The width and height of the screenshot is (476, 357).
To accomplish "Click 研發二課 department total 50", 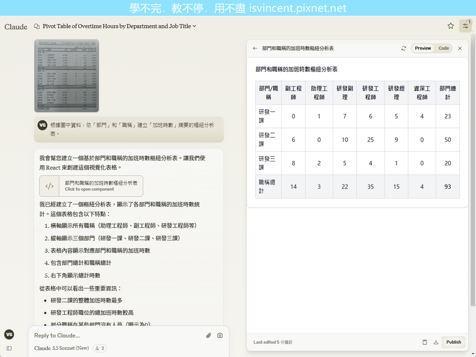I will click(x=448, y=139).
